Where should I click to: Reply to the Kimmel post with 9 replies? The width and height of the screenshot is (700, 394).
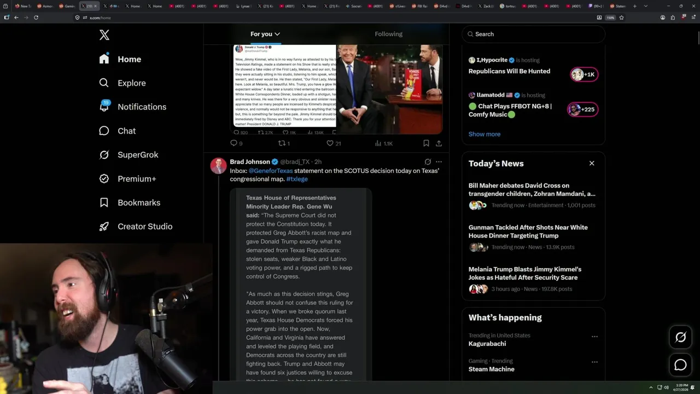click(236, 143)
